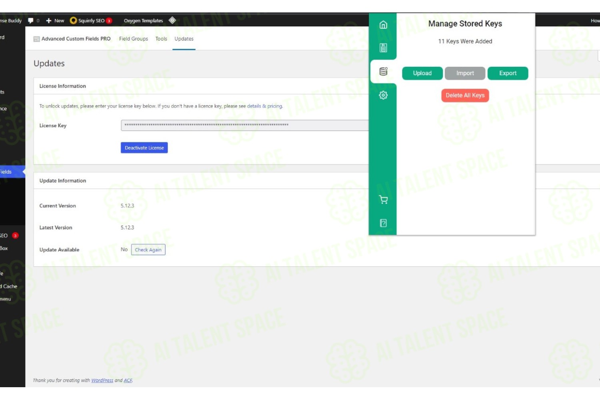The height and width of the screenshot is (400, 600).
Task: Open Oxygen Templates menu in admin bar
Action: tap(143, 20)
